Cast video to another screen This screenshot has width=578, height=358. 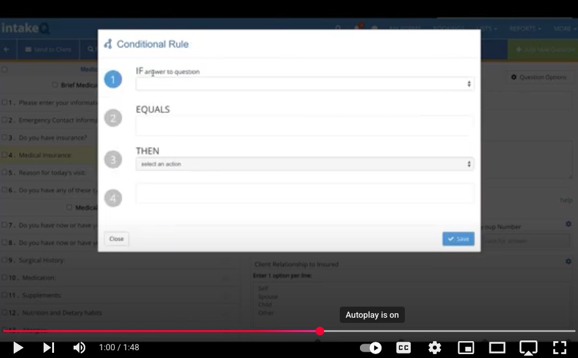(x=529, y=348)
